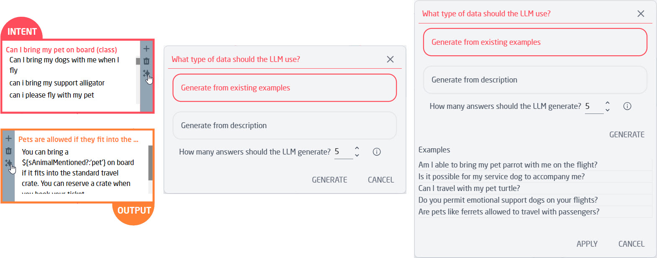The height and width of the screenshot is (258, 657).
Task: Apply the generated examples
Action: pos(587,243)
